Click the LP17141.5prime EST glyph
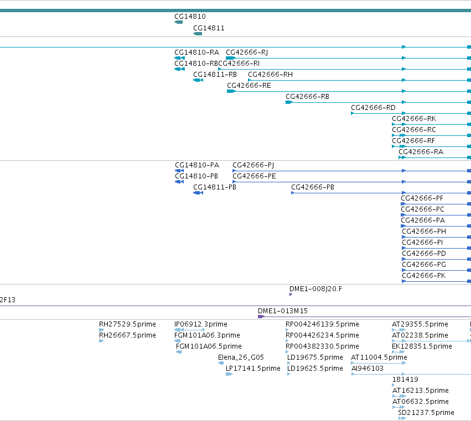471x421 pixels. pyautogui.click(x=229, y=374)
